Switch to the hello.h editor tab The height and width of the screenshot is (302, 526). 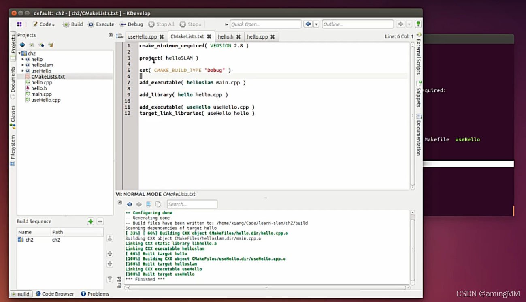tap(225, 37)
